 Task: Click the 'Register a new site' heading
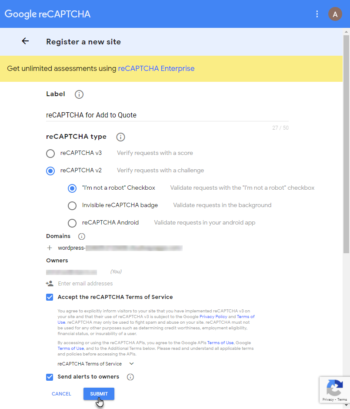click(x=83, y=42)
